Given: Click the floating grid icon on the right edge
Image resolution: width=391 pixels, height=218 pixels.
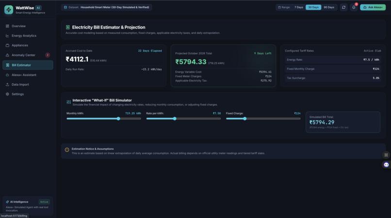Looking at the screenshot, I should point(386,155).
